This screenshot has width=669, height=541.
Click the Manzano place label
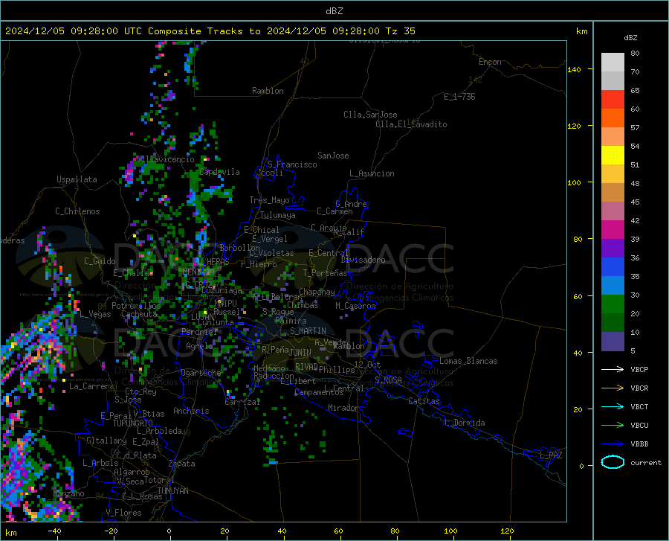[68, 493]
